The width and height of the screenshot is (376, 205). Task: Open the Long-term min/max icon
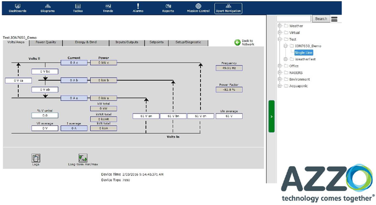83,158
